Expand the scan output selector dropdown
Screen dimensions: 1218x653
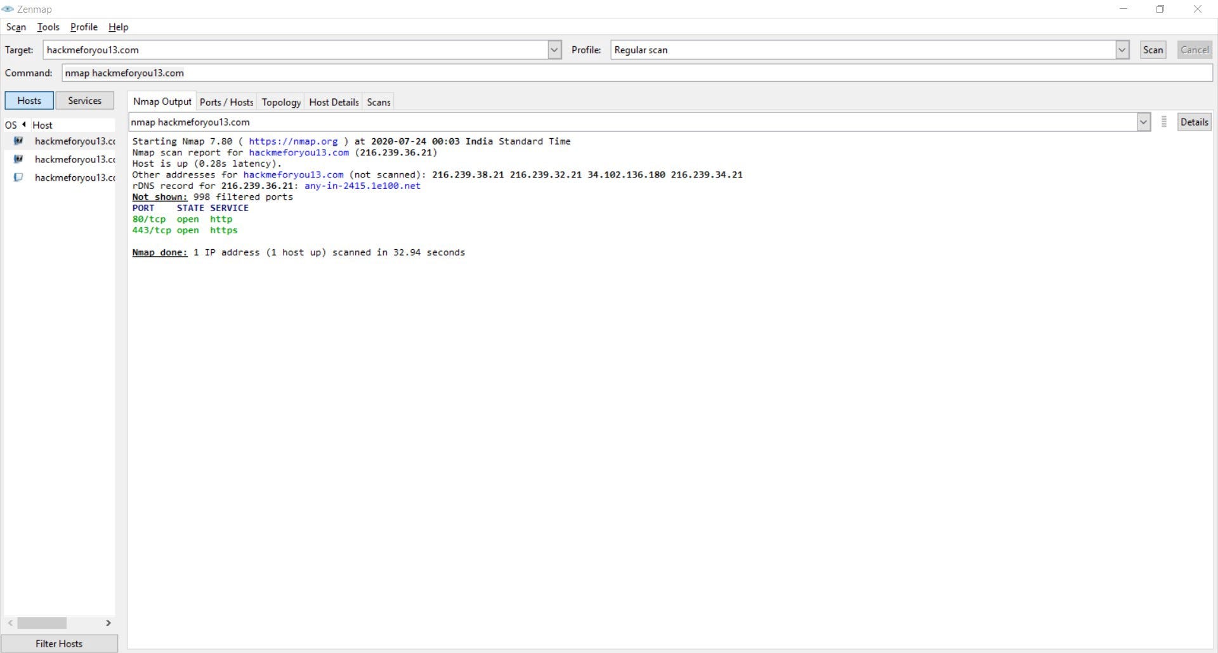click(1143, 122)
